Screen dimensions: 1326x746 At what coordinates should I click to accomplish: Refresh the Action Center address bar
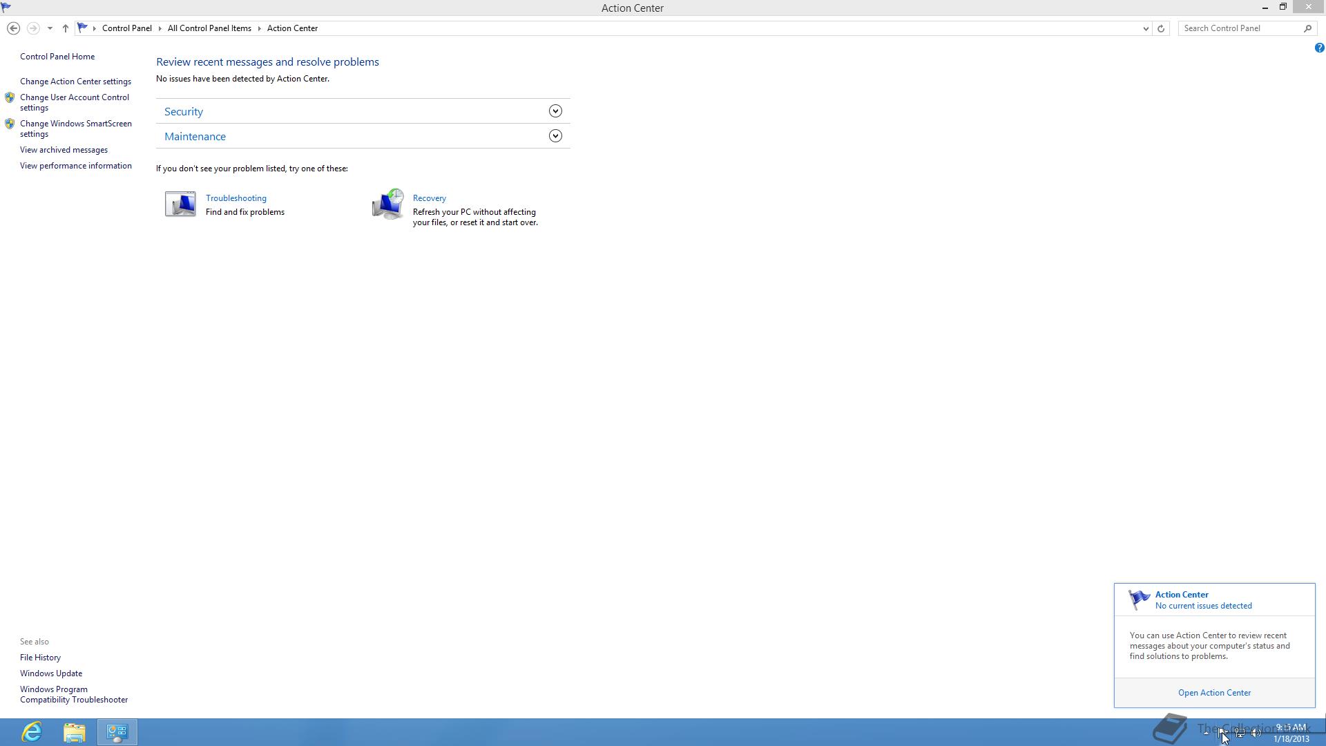pos(1161,28)
